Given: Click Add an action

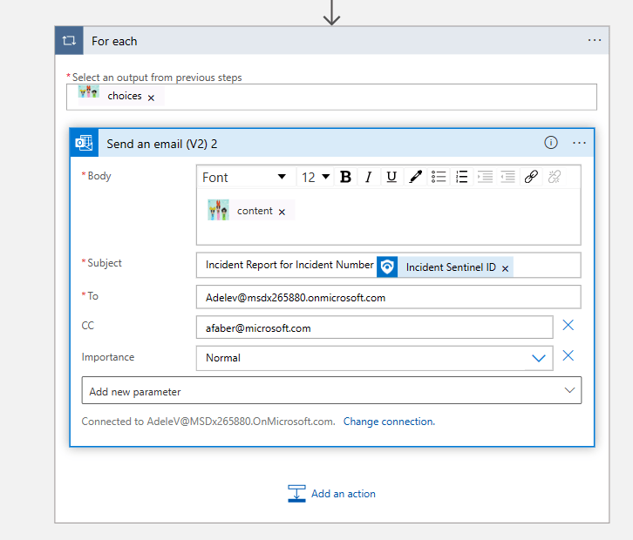Looking at the screenshot, I should click(x=332, y=494).
